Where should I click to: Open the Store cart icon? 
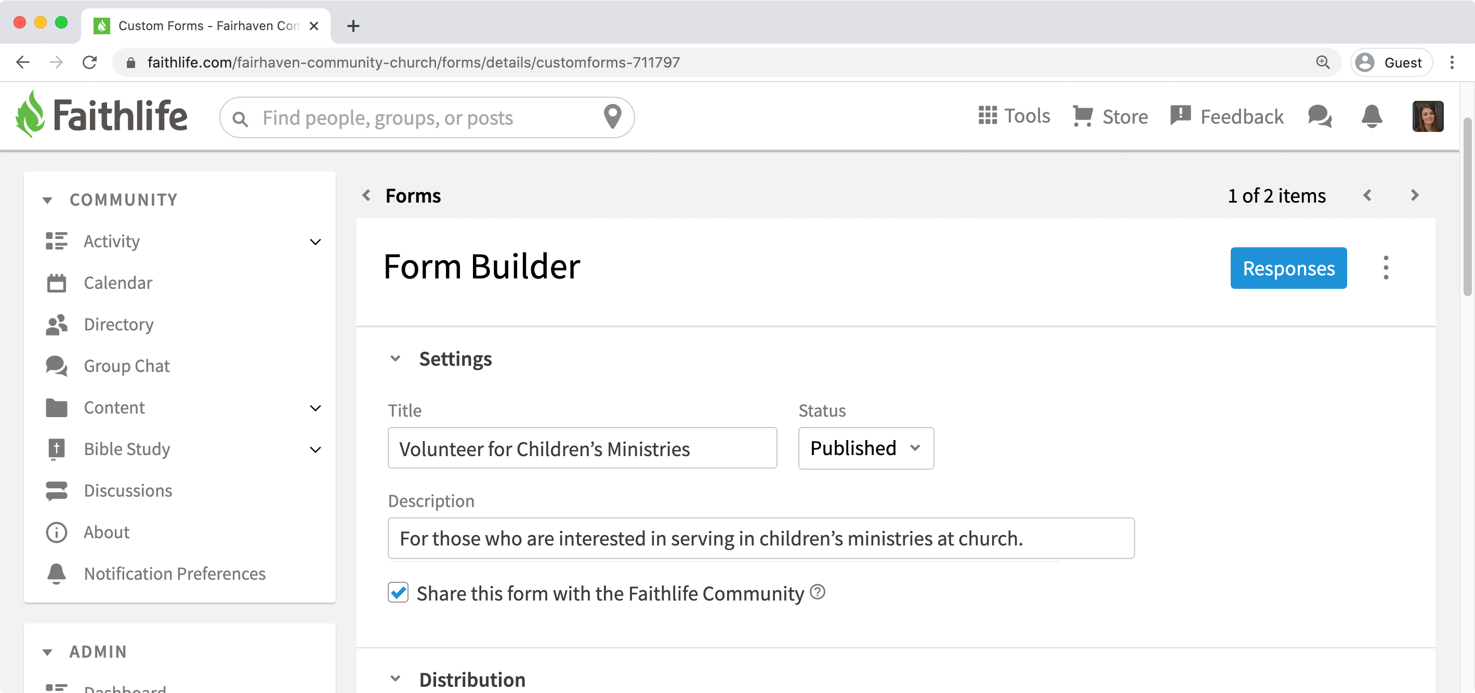1082,116
